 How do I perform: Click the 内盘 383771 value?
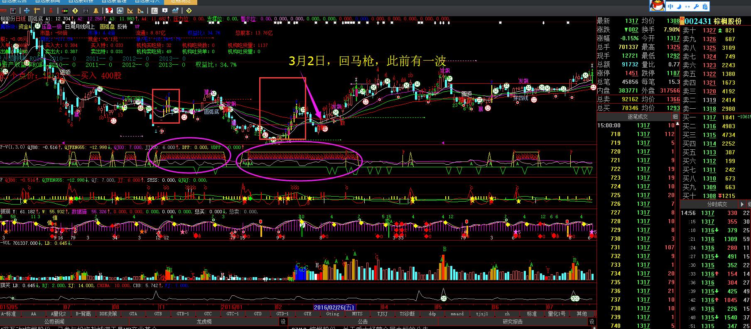[628, 90]
